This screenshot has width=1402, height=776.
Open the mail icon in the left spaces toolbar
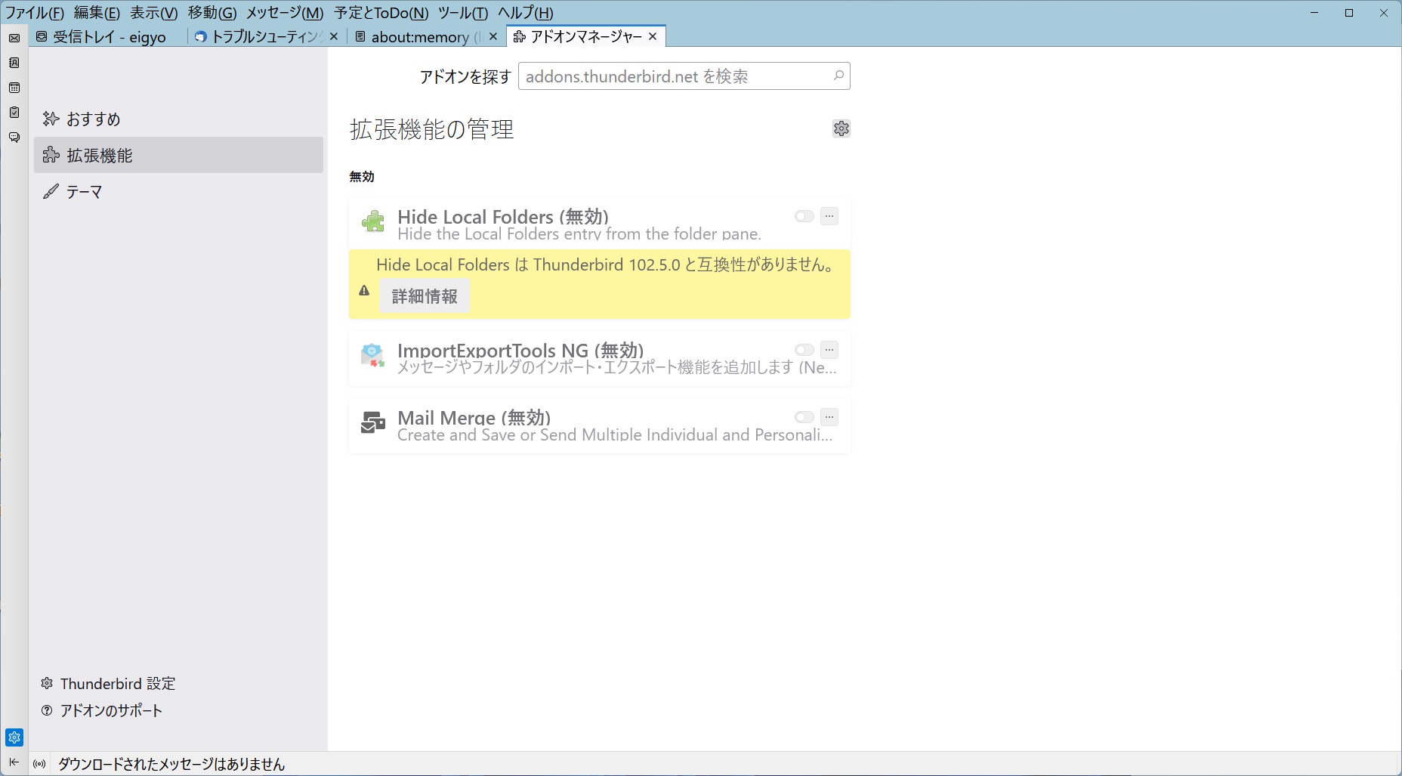[x=14, y=38]
